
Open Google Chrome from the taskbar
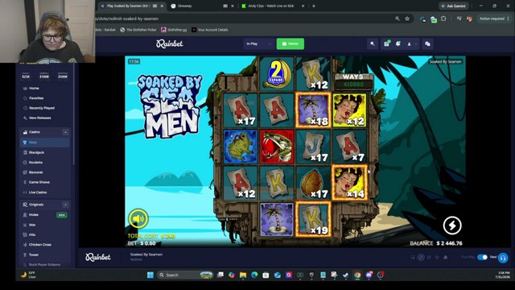pos(357,275)
